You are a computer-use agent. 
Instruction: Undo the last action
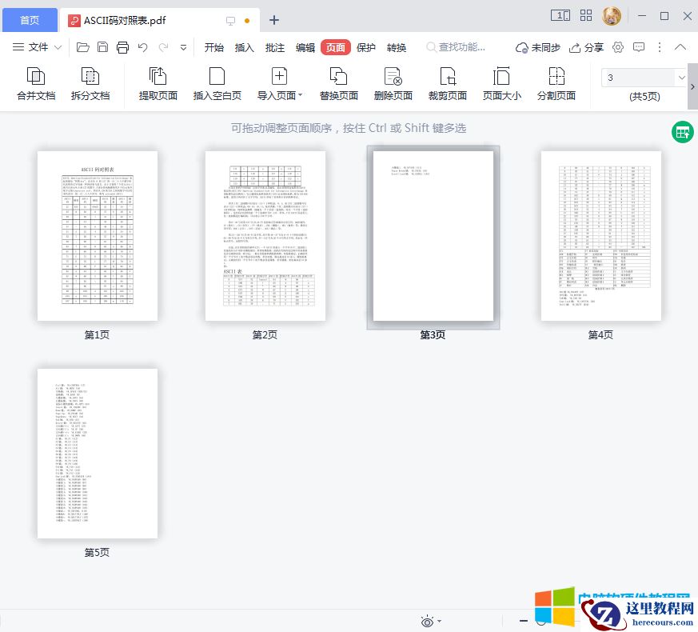coord(143,47)
